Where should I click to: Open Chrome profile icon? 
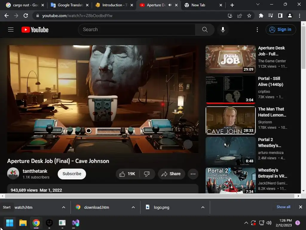point(290,16)
